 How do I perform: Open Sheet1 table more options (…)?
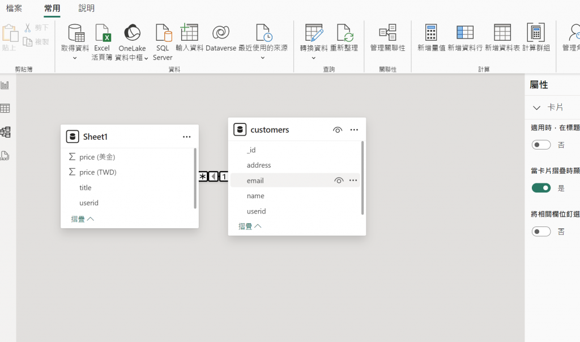pos(187,137)
